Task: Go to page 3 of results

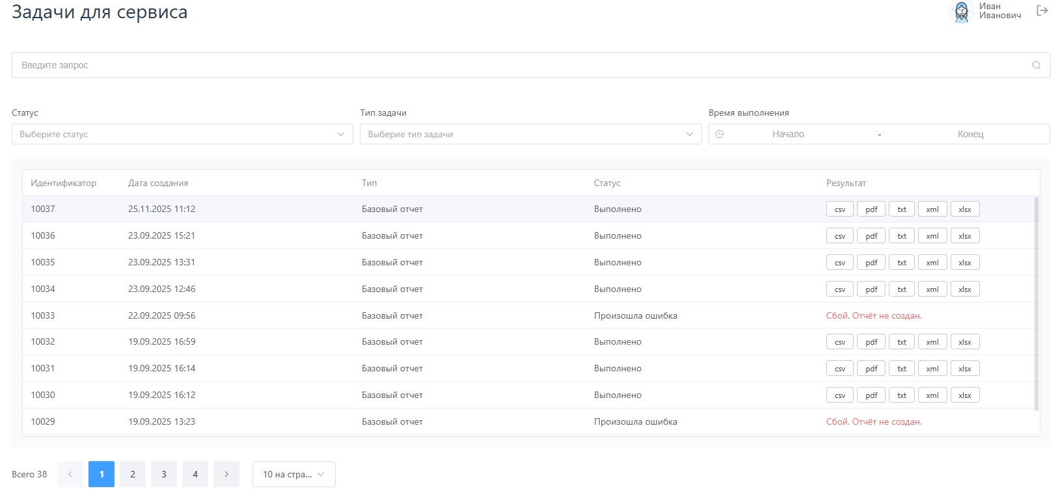Action: (164, 474)
